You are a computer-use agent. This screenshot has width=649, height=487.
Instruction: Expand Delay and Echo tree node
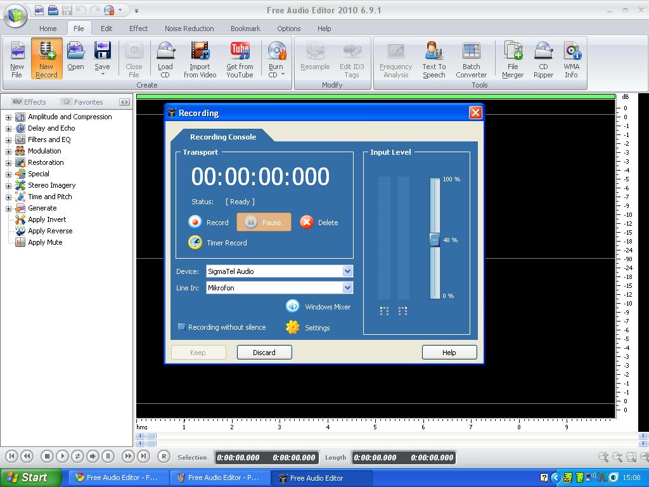point(8,129)
